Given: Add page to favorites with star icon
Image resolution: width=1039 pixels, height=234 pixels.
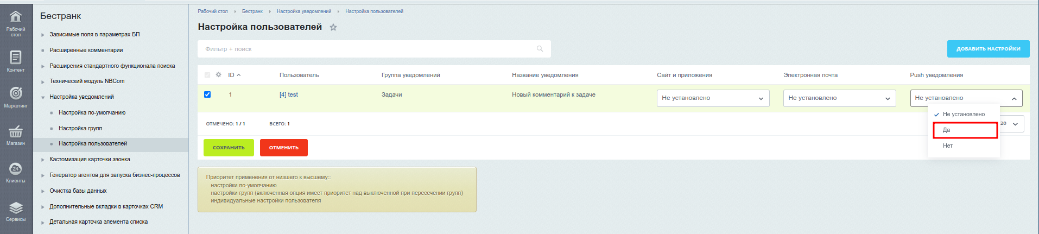Looking at the screenshot, I should click(333, 27).
